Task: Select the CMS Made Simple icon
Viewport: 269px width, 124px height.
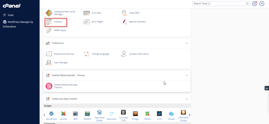Action: [x=183, y=112]
